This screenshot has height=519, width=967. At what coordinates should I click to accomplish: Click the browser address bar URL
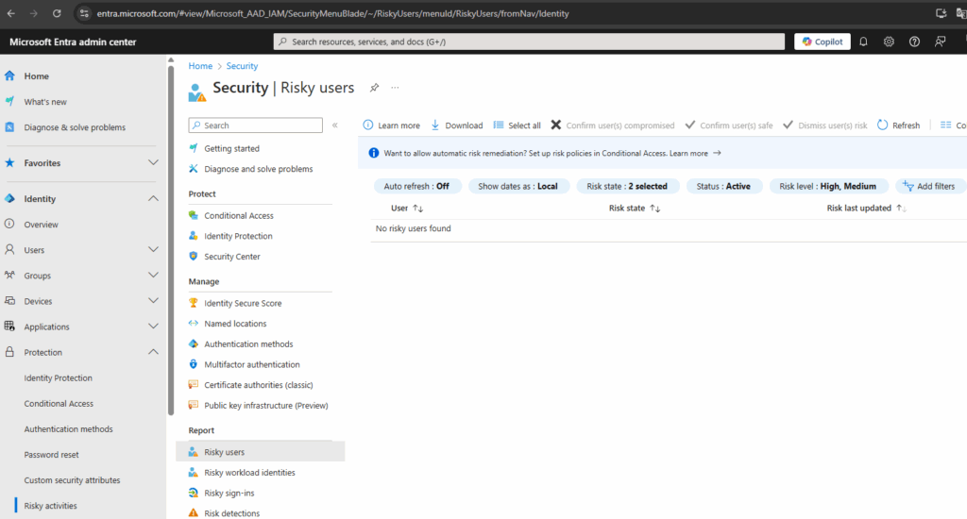click(332, 13)
